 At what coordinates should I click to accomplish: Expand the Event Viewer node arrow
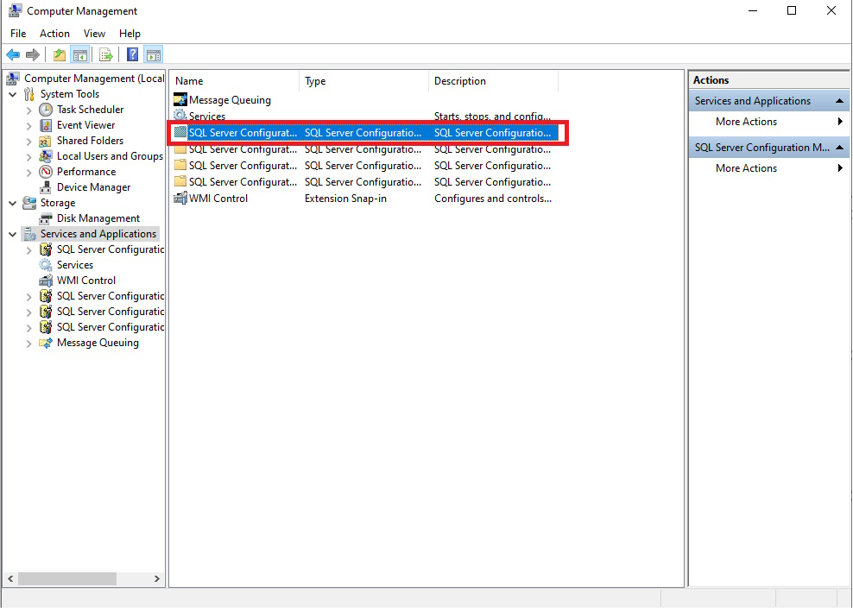pos(28,126)
